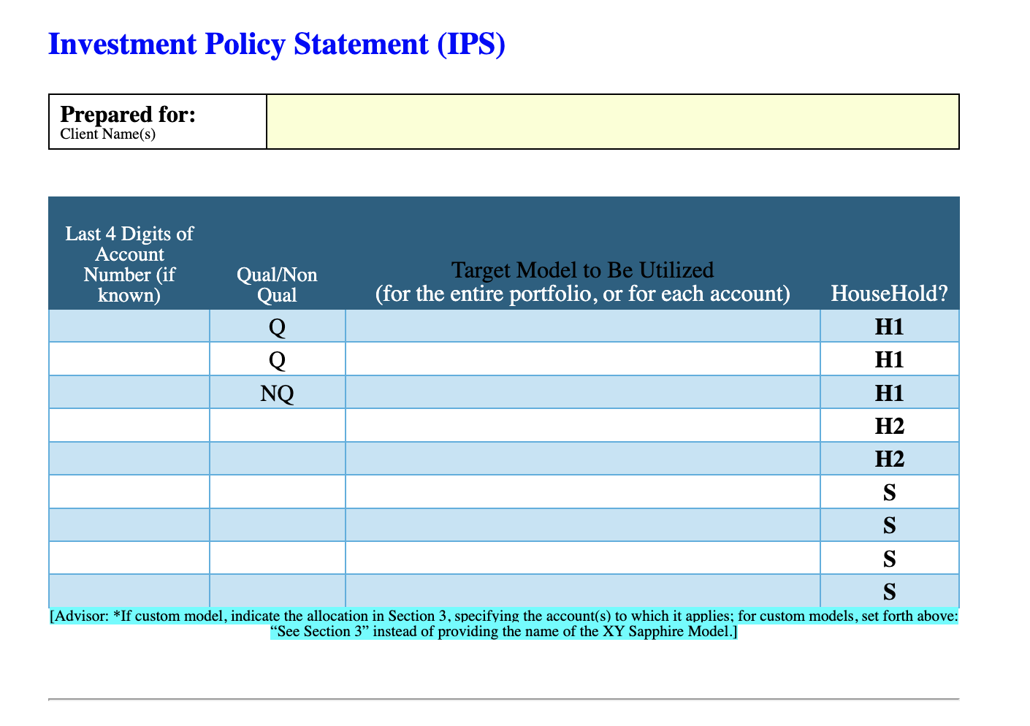The height and width of the screenshot is (726, 1030).
Task: Click Qual/Non Qual field in first H2 row
Action: 278,426
